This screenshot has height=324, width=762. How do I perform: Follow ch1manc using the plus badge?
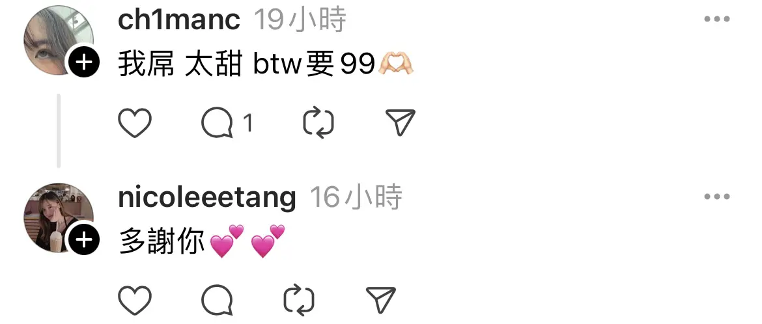(x=83, y=62)
